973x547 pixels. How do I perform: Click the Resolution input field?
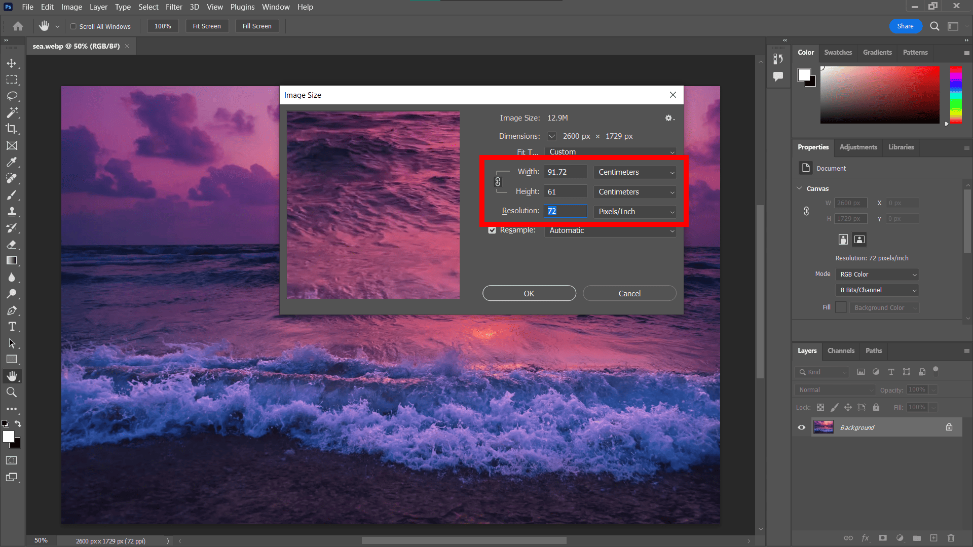pyautogui.click(x=565, y=211)
